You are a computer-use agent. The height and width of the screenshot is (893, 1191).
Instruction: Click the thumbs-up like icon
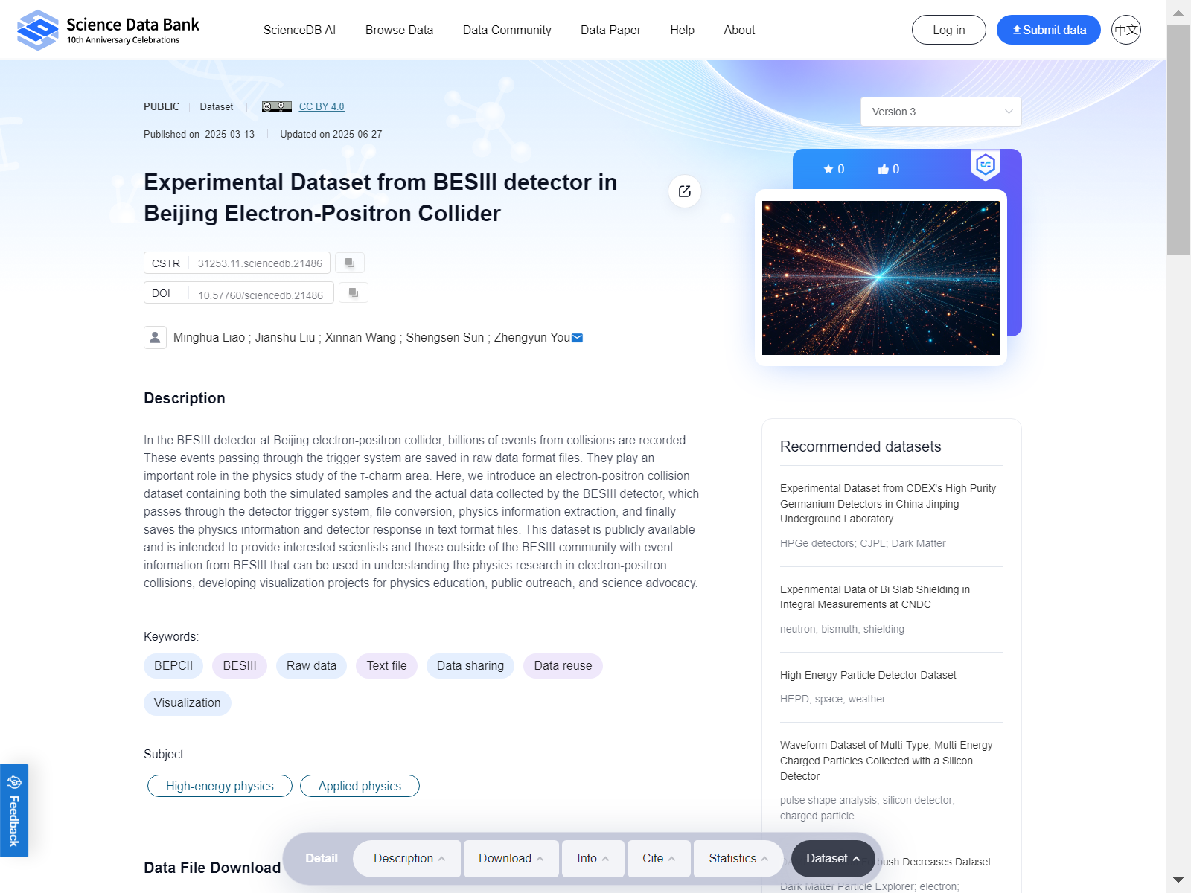pyautogui.click(x=883, y=169)
